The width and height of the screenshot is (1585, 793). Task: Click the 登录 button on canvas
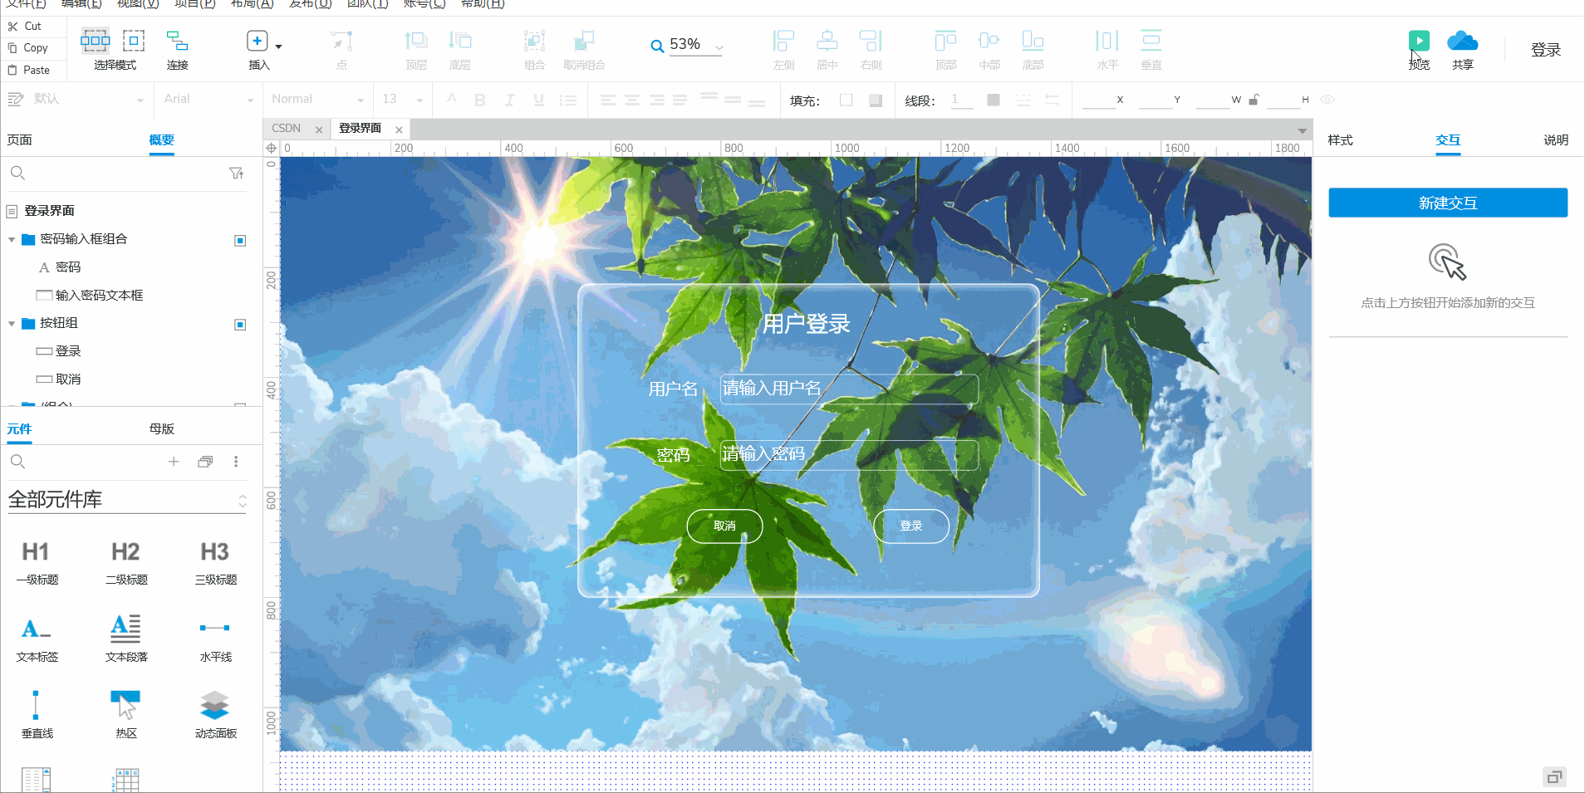(x=911, y=526)
